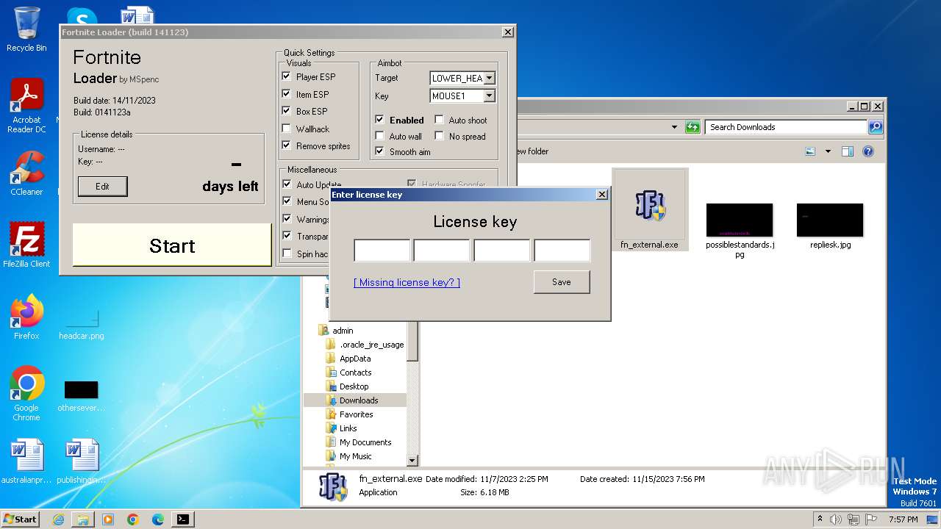Toggle the Item ESP checkbox
941x529 pixels.
[287, 94]
